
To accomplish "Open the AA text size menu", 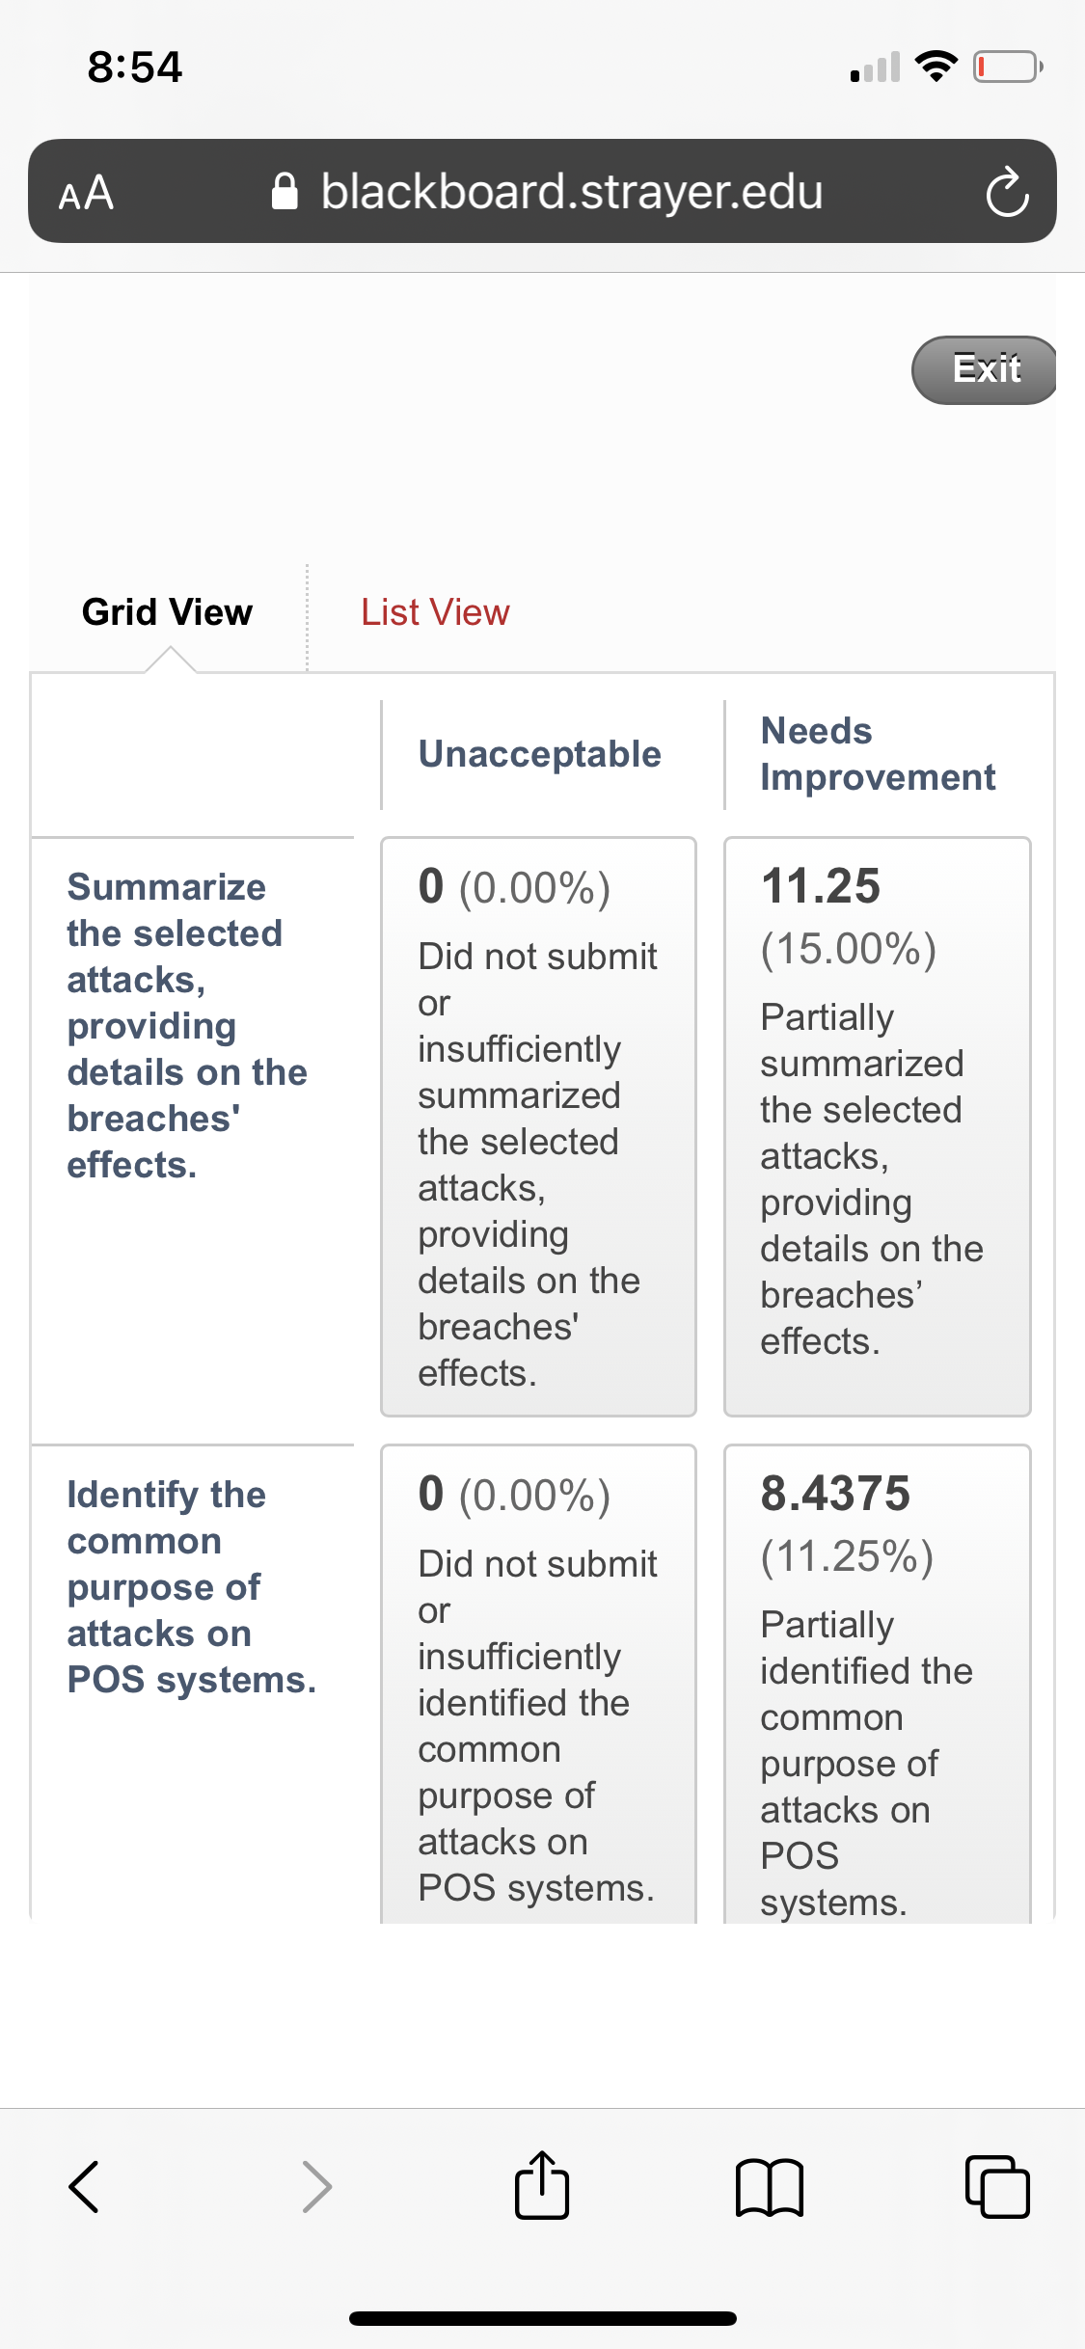I will [86, 193].
